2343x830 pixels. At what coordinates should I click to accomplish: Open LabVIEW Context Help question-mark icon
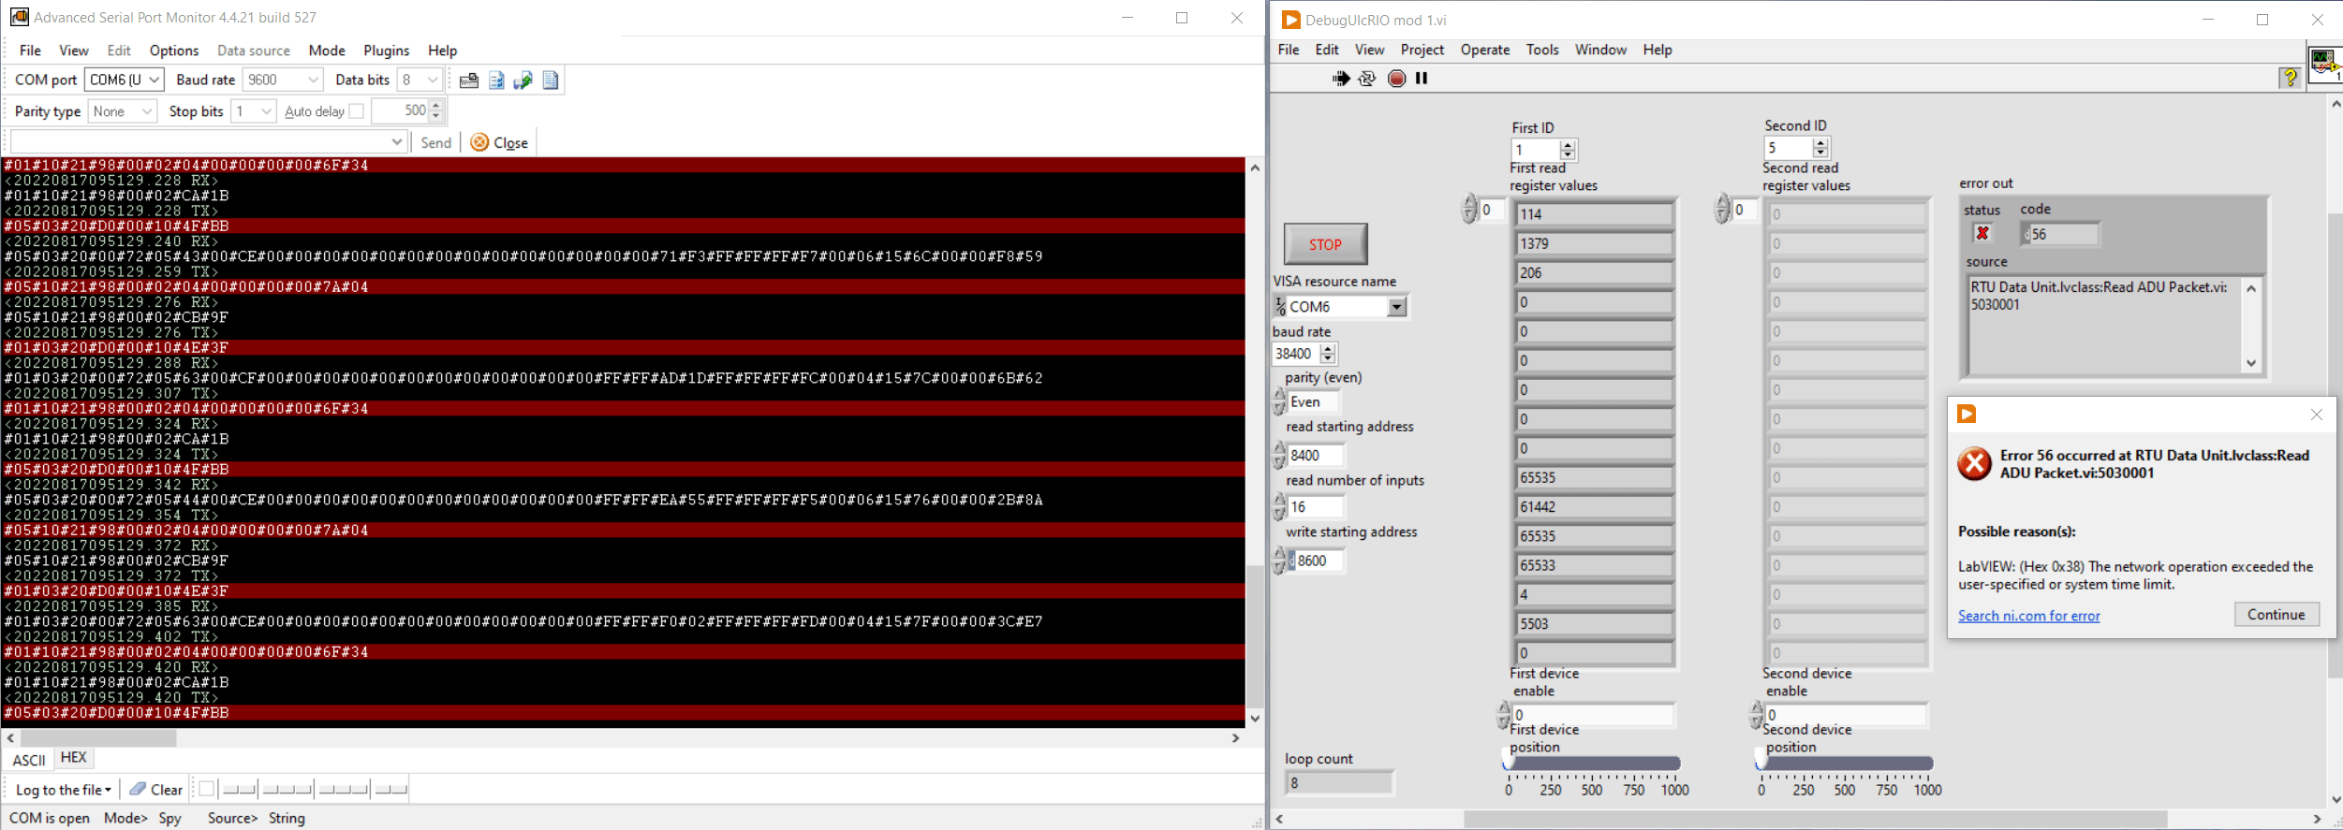coord(2290,79)
